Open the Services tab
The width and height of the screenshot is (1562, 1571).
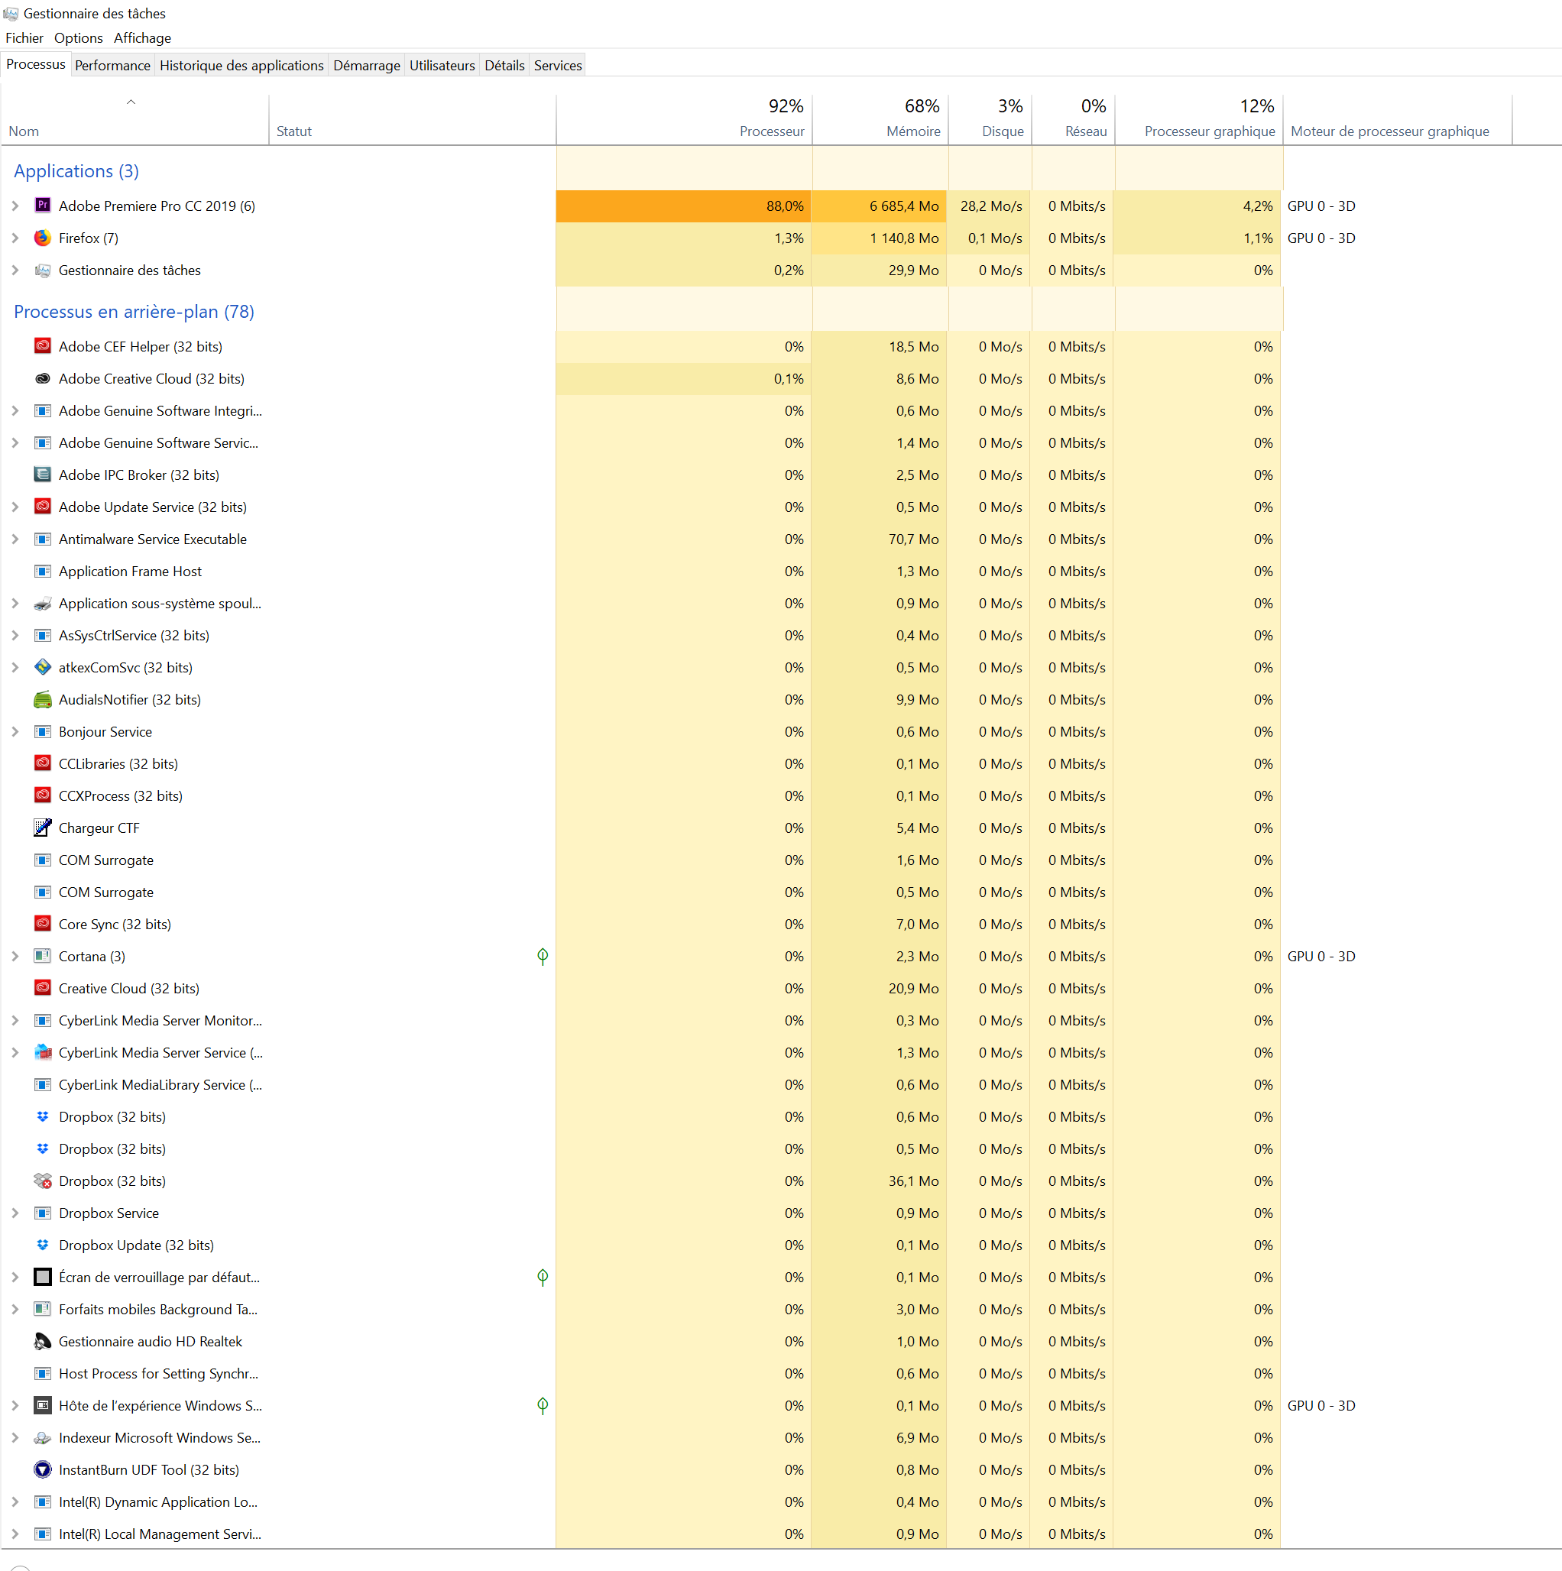tap(558, 65)
